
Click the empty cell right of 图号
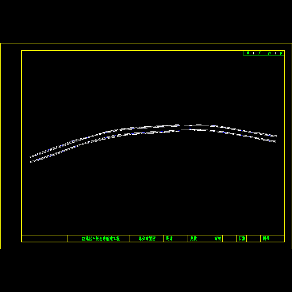tap(277, 238)
